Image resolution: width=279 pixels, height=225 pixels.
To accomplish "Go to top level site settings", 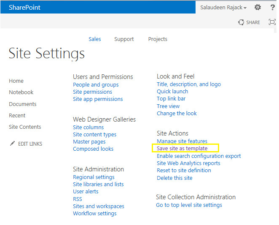I will (189, 205).
